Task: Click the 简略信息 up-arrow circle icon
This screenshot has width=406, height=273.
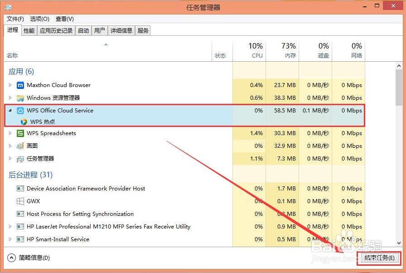Action: click(x=11, y=258)
